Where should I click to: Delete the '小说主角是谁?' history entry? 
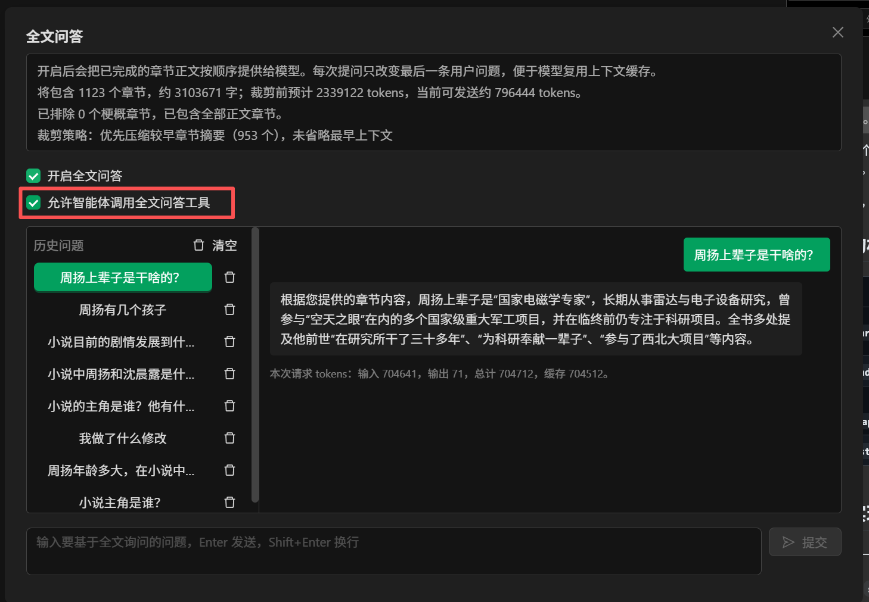coord(229,503)
